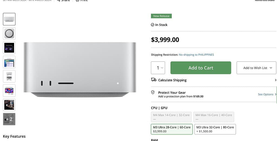277x141 pixels.
Task: Open See Options for protection plans
Action: point(267,94)
